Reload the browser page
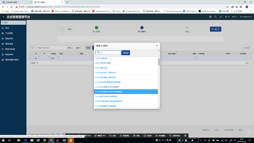The height and width of the screenshot is (143, 254). (12, 7)
